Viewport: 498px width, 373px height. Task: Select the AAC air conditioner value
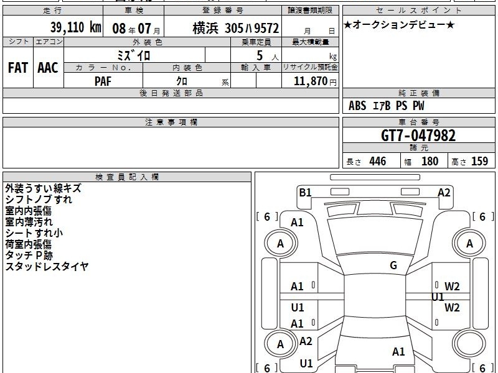click(48, 68)
